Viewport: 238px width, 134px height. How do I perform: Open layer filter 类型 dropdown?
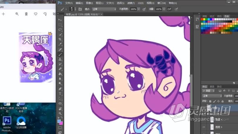[208, 91]
